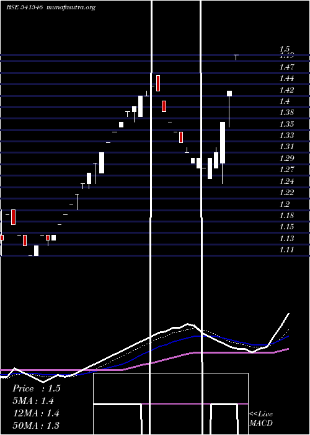Screen dimensions: 310x435
Task: Click the 1.4 price axis label
Action: tap(285, 101)
